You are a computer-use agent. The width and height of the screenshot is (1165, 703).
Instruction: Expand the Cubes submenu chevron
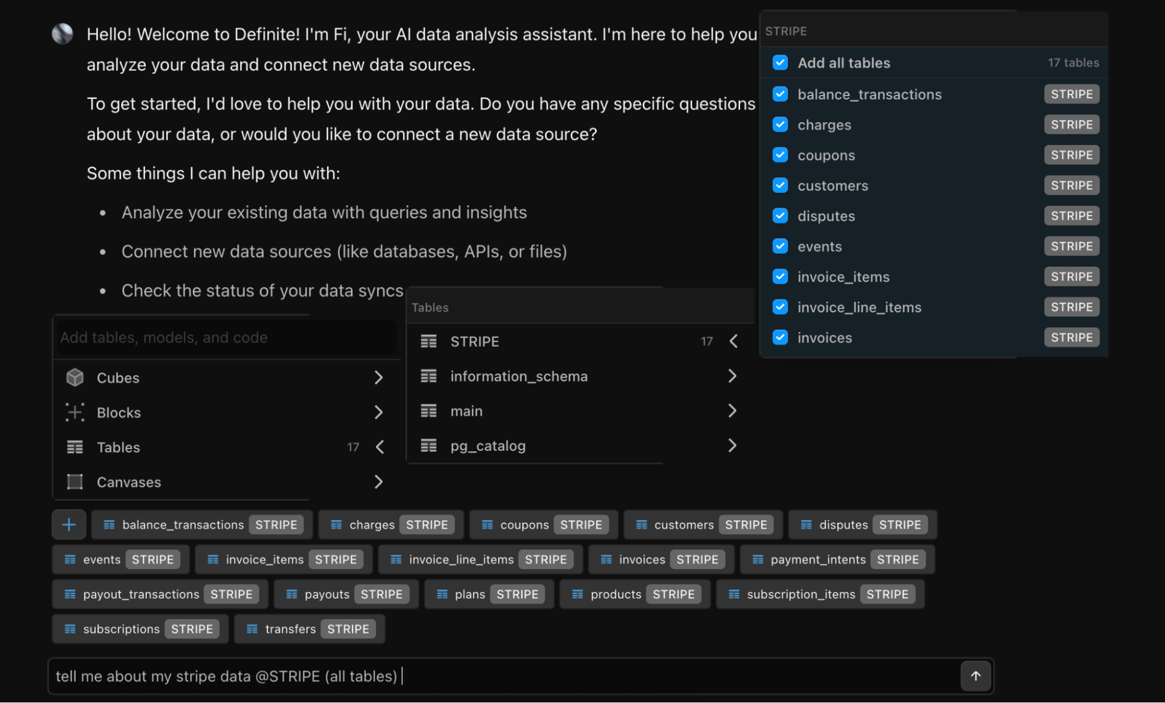pyautogui.click(x=379, y=378)
